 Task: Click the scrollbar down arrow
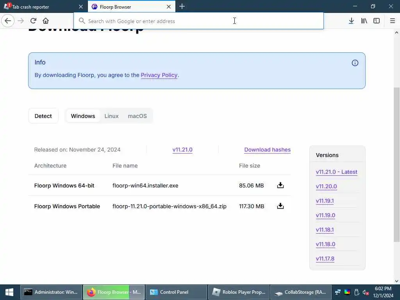[x=396, y=281]
